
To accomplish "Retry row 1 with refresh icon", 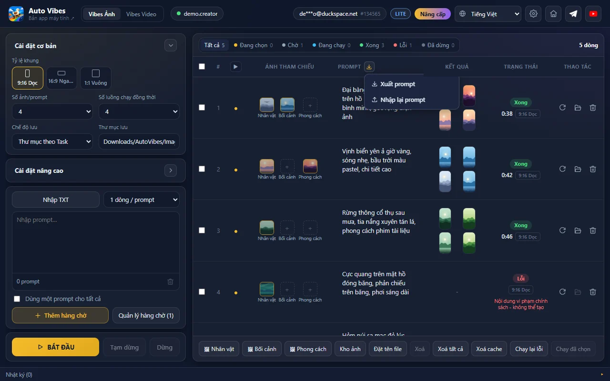I will click(562, 108).
